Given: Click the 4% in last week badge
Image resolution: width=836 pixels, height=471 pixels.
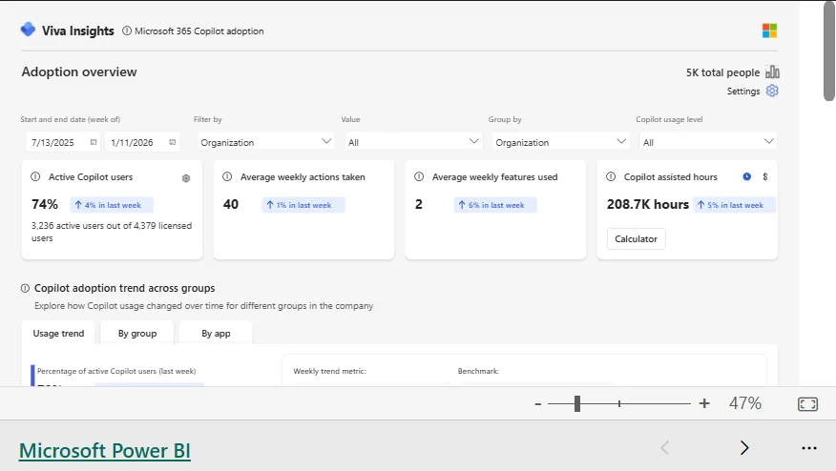Looking at the screenshot, I should pos(112,205).
